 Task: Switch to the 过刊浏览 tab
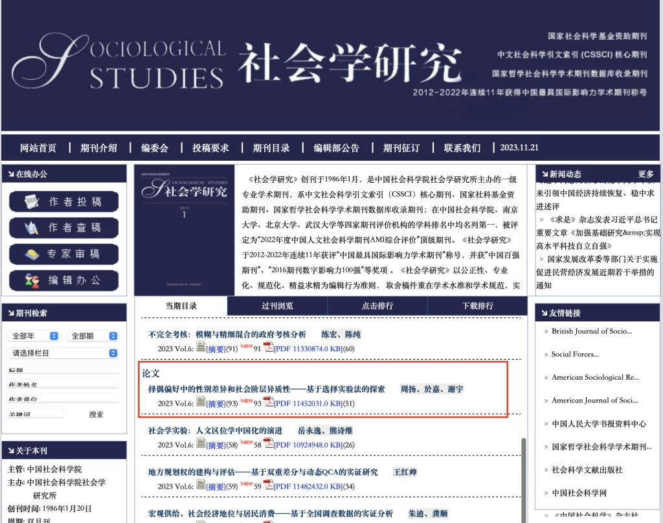click(277, 306)
